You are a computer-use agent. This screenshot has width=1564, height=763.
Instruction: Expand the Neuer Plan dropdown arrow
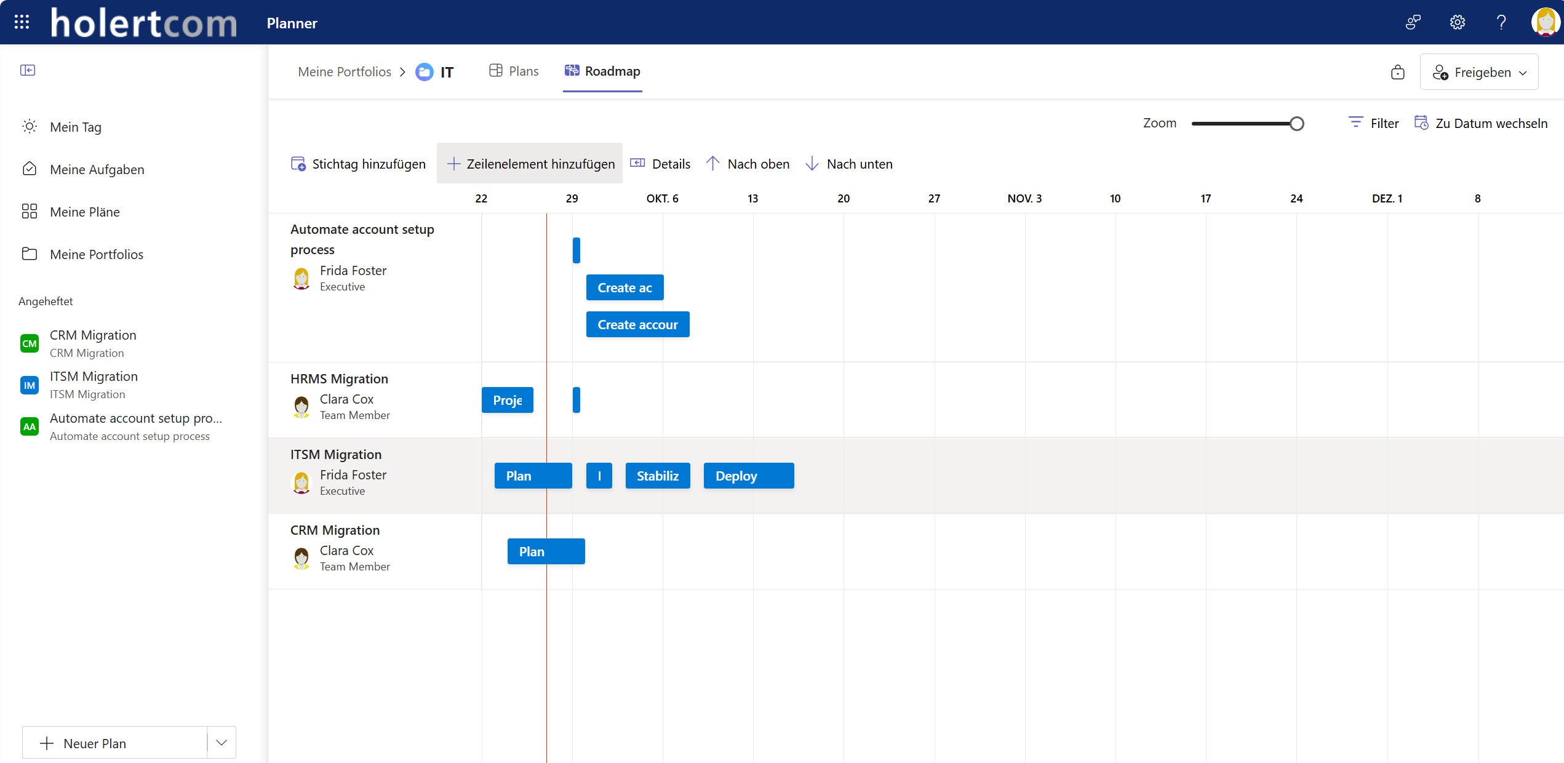click(221, 743)
